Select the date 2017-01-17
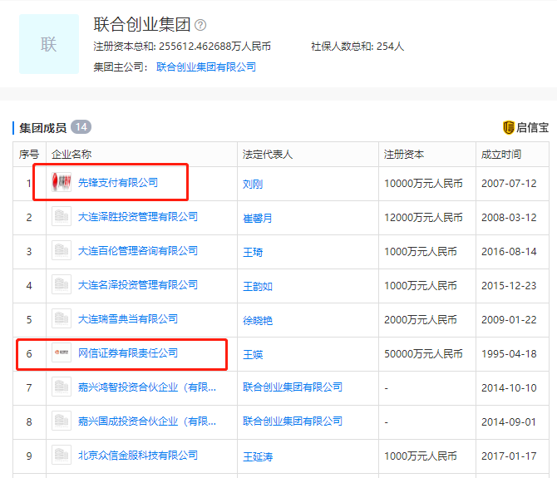557x478 pixels. click(x=509, y=456)
